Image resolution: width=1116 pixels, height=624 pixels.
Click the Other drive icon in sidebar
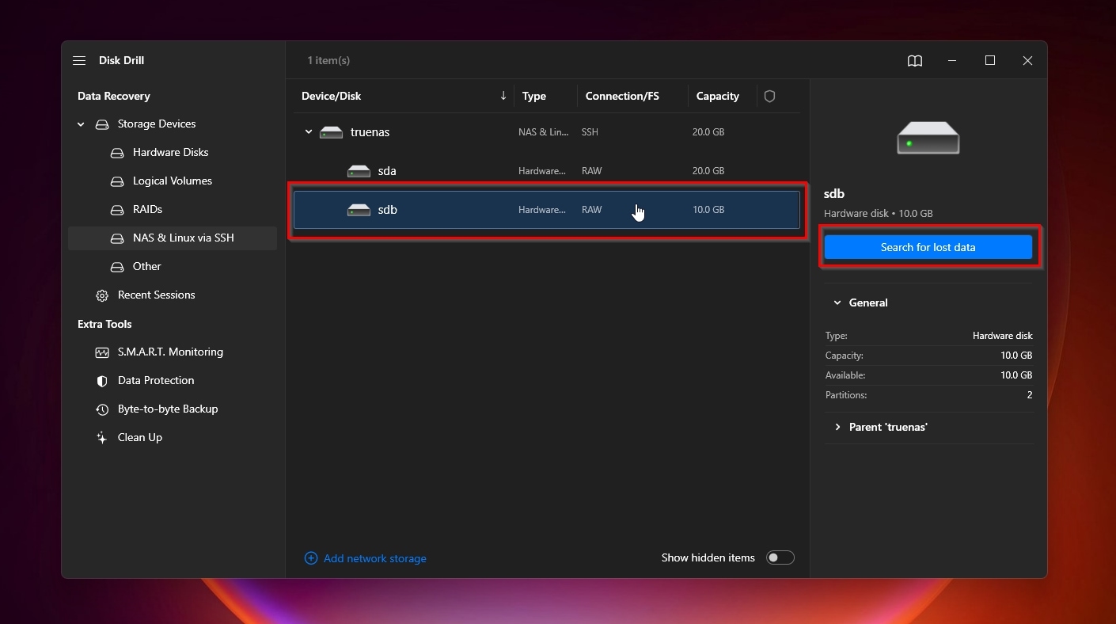[x=117, y=267]
